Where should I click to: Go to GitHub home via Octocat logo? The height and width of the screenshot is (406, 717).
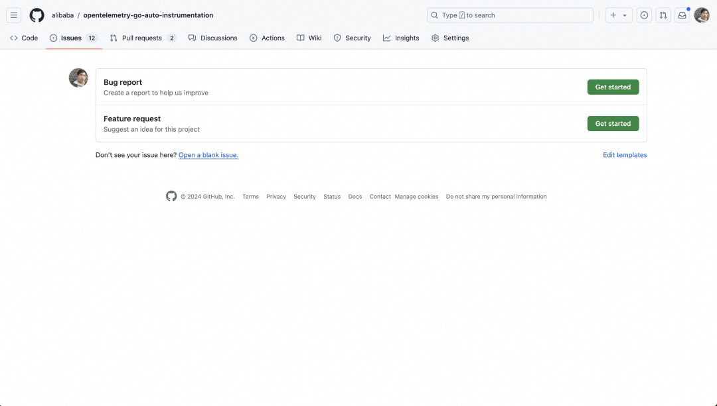tap(37, 15)
